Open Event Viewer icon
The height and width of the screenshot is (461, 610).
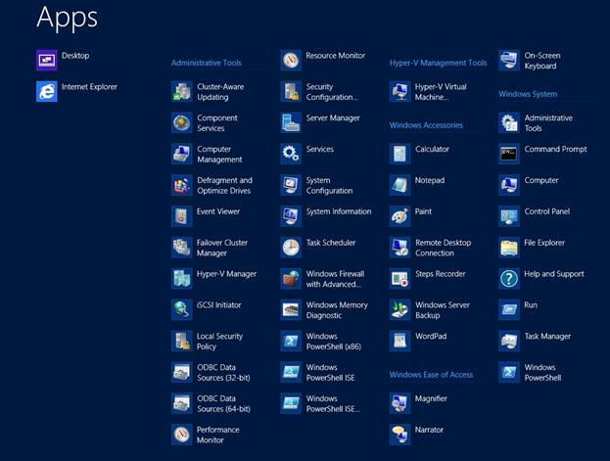tap(182, 216)
